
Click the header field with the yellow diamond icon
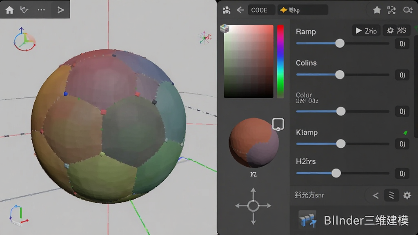303,10
